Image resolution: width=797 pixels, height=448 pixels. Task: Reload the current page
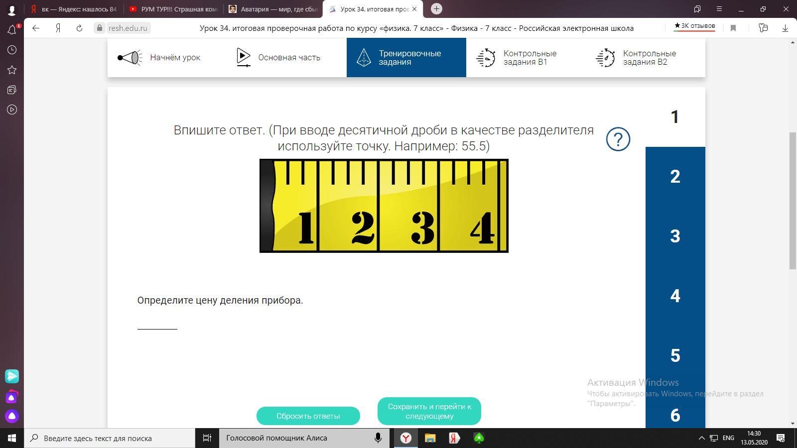(x=79, y=28)
